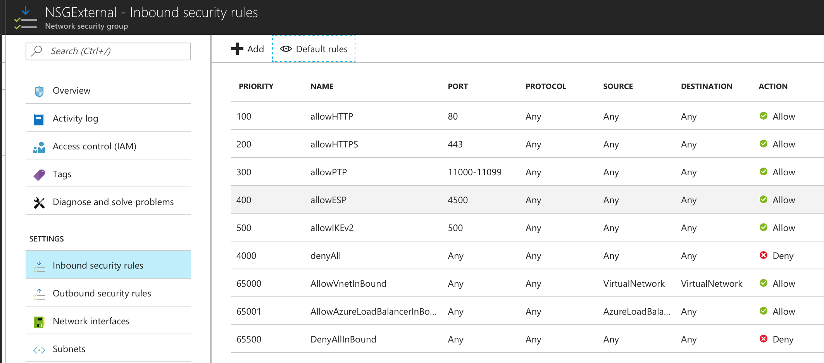Click the plus icon to add rule

pyautogui.click(x=237, y=49)
